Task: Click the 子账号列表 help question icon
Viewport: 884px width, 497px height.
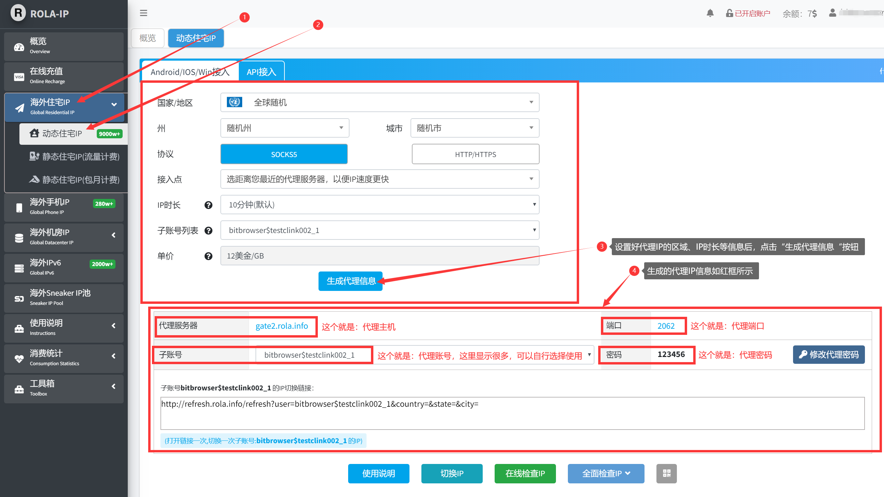Action: point(208,231)
